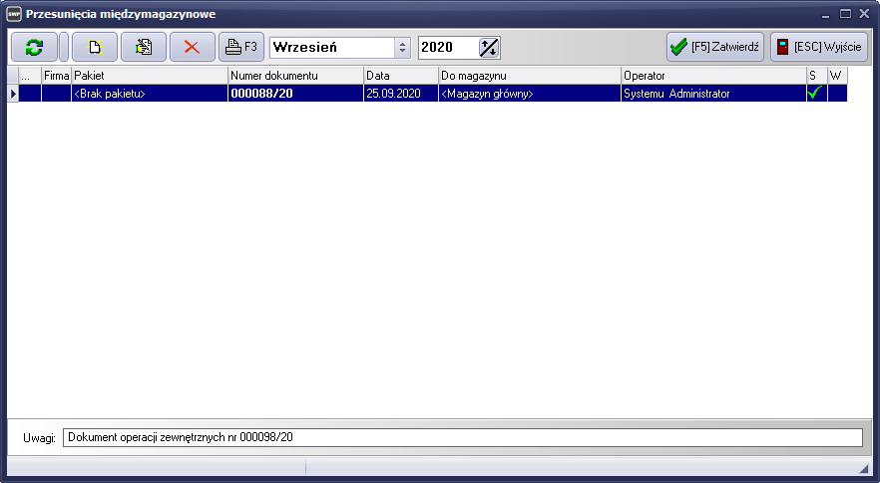
Task: Click the <Magazyn główny> cell in the row
Action: pos(528,93)
